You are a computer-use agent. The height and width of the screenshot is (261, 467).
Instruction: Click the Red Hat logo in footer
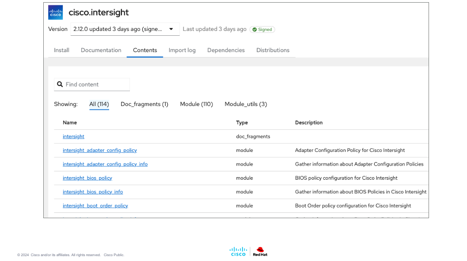coord(260,252)
